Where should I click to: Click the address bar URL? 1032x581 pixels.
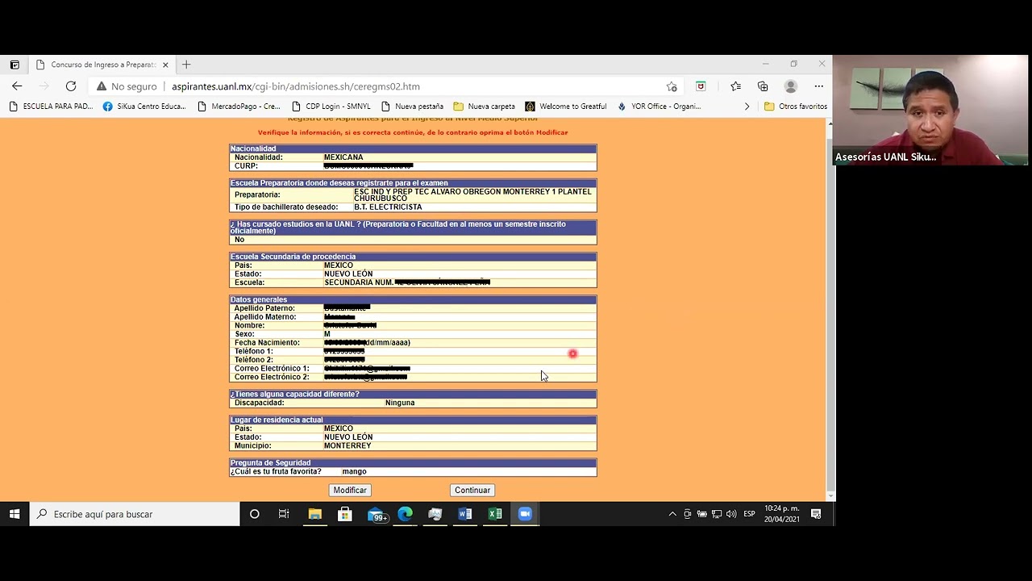tap(295, 86)
